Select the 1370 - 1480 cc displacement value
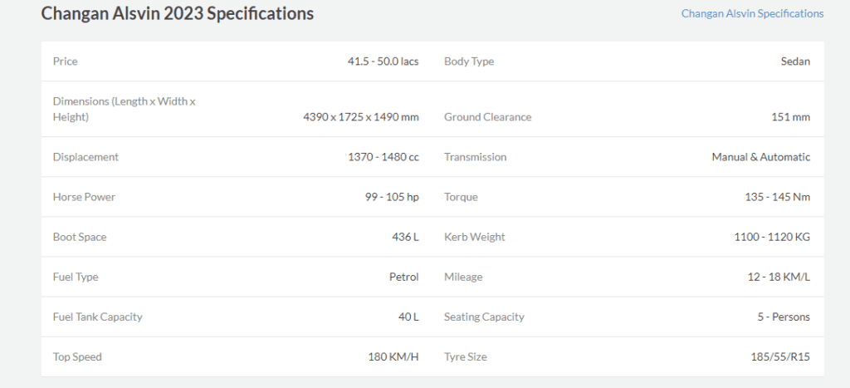Viewport: 850px width, 388px height. 383,157
